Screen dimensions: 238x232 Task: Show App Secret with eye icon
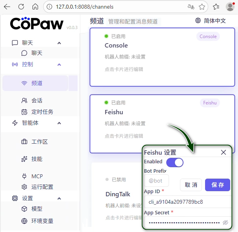tap(225, 223)
